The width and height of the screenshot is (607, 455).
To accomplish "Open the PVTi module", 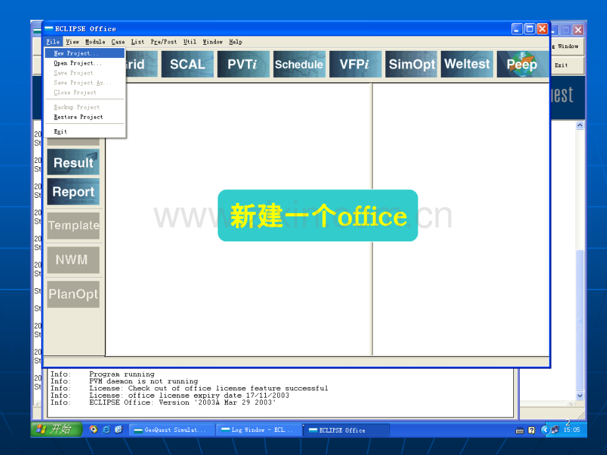I will (243, 64).
